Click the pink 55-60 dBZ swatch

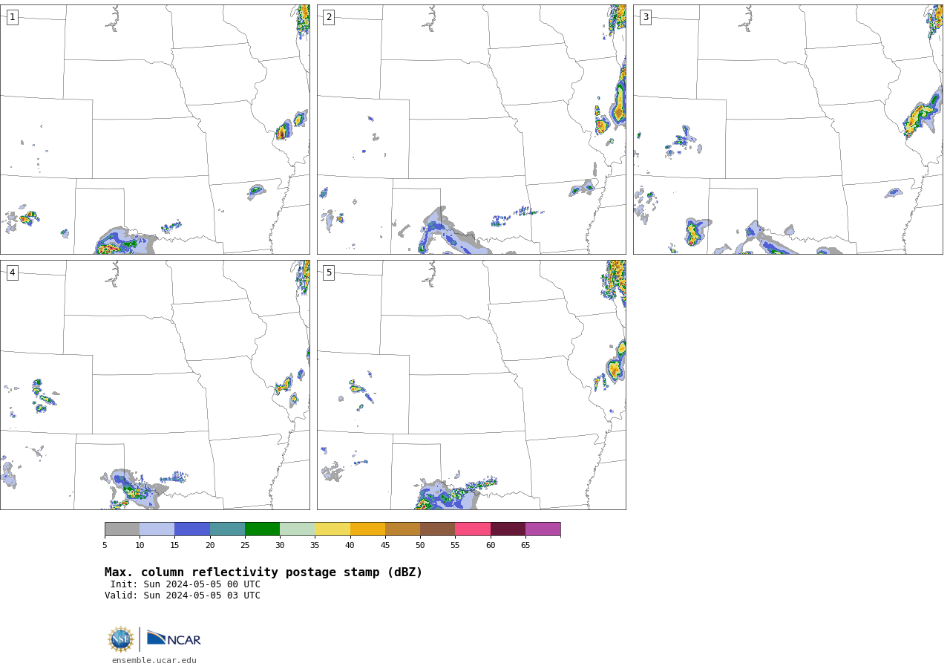473,529
